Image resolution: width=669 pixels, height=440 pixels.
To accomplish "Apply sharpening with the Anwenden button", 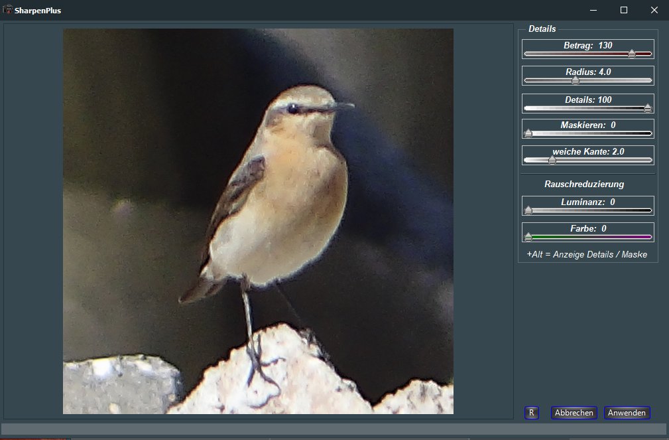I will 627,413.
